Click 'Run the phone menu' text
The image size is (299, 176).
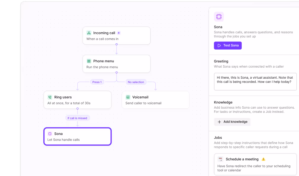tap(102, 67)
